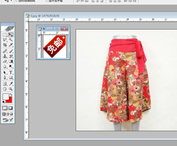The height and width of the screenshot is (146, 177).
Task: Select the Zoom magnifier tool
Action: click(x=11, y=89)
